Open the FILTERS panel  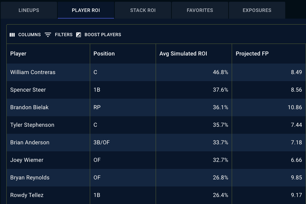pos(59,35)
